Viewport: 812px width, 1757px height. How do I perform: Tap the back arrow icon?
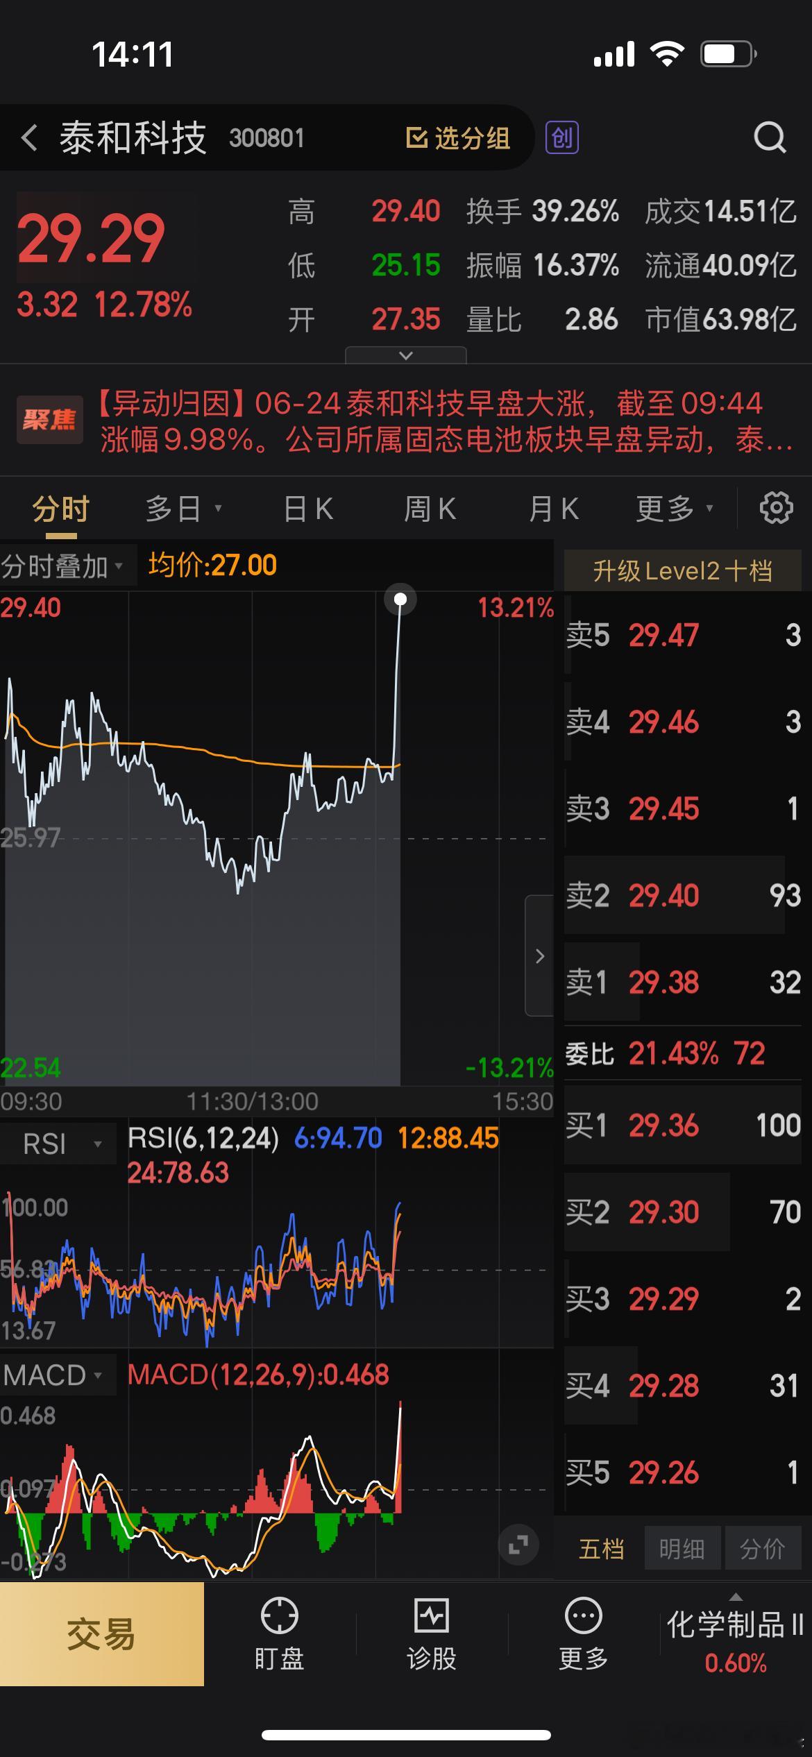pos(29,137)
